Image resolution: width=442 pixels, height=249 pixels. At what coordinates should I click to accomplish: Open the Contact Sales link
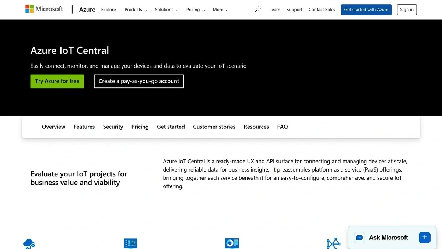tap(322, 10)
